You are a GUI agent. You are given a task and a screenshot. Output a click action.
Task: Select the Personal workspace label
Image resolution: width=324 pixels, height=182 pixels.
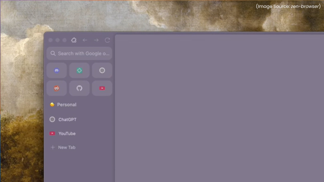pyautogui.click(x=66, y=105)
